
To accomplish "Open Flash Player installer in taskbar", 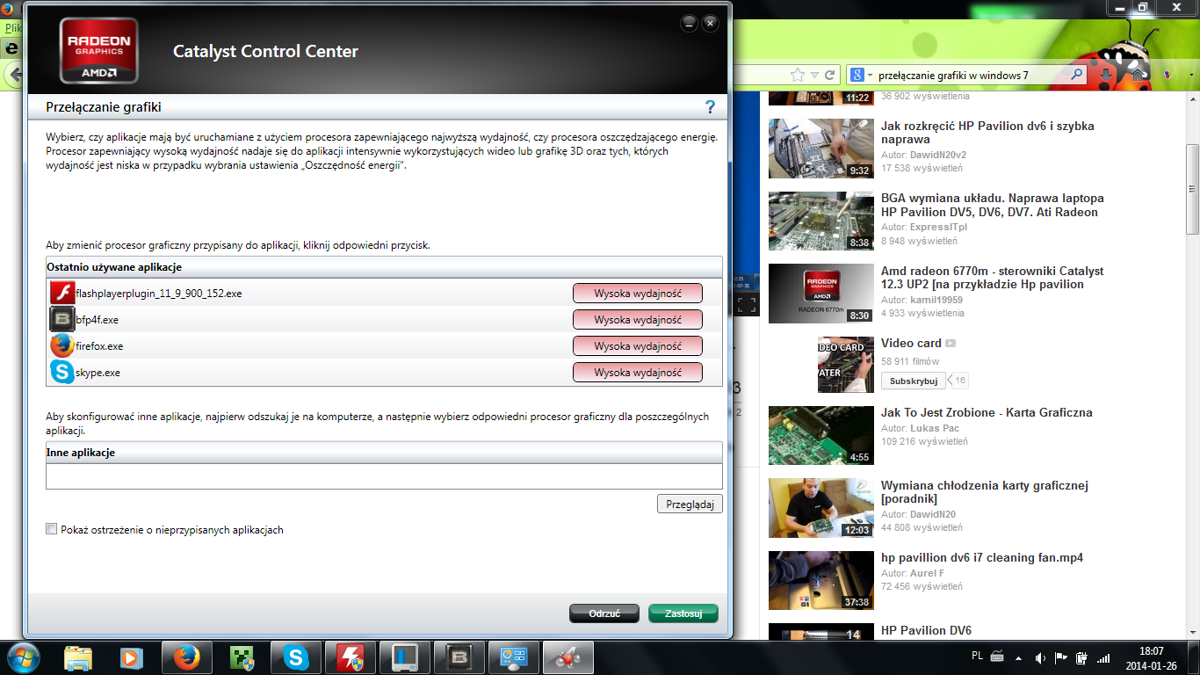I will point(350,657).
